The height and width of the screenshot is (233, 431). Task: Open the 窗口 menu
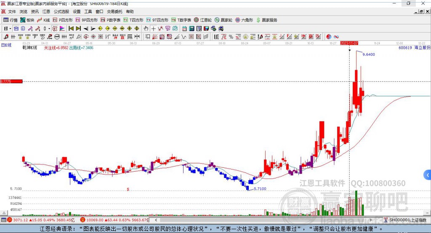click(99, 11)
